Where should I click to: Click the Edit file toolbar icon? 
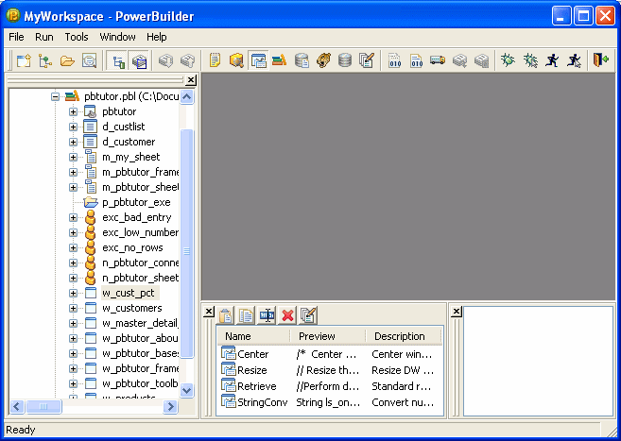pyautogui.click(x=367, y=60)
